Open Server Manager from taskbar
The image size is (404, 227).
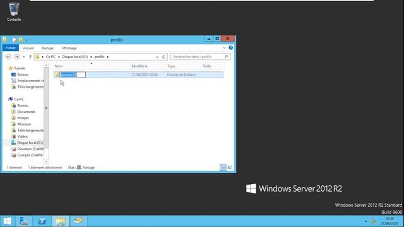click(24, 221)
